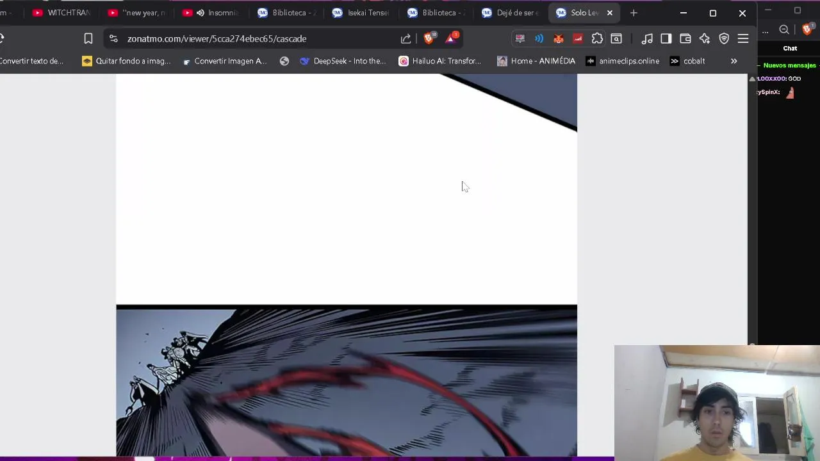Open the "Convertir Imagen A..." bookmark

pos(224,61)
